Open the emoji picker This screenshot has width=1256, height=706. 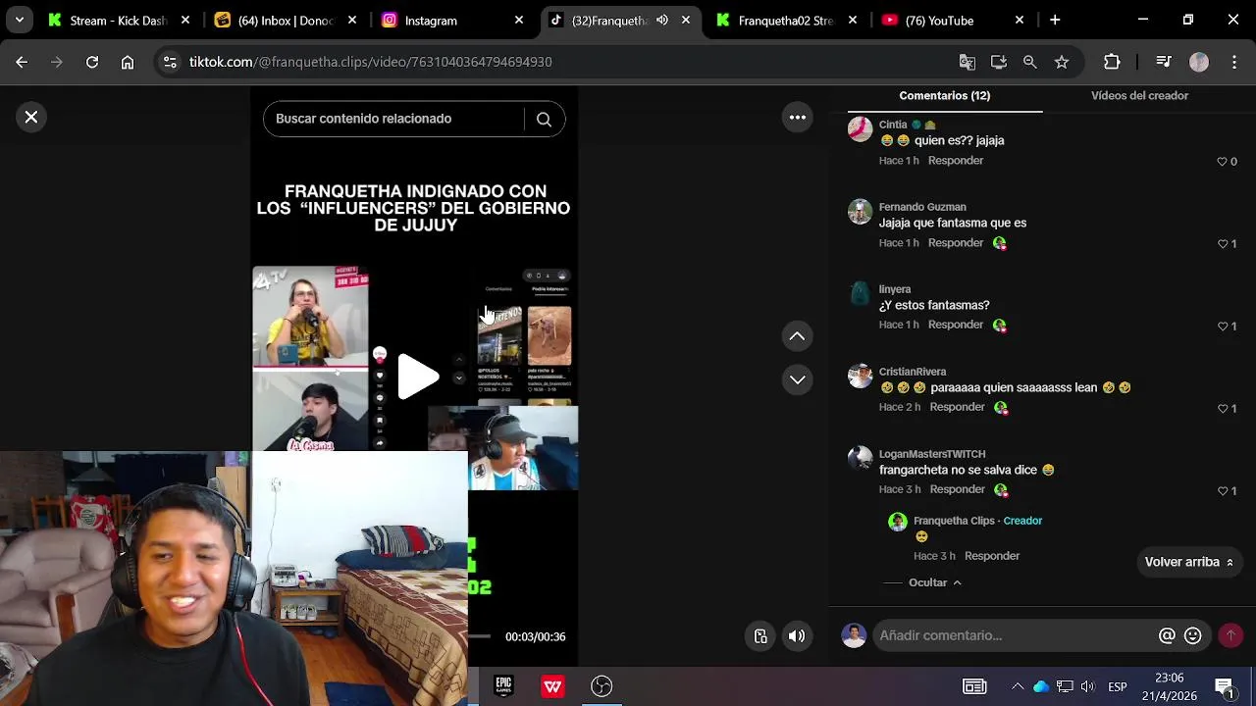pos(1193,635)
